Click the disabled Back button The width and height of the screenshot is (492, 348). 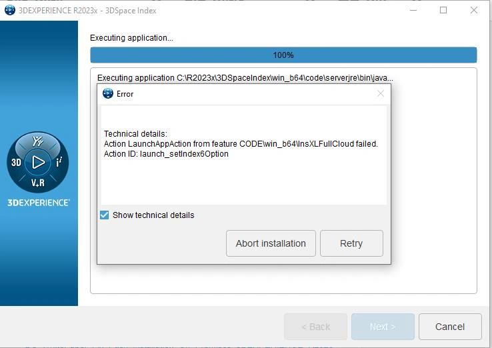pyautogui.click(x=315, y=327)
